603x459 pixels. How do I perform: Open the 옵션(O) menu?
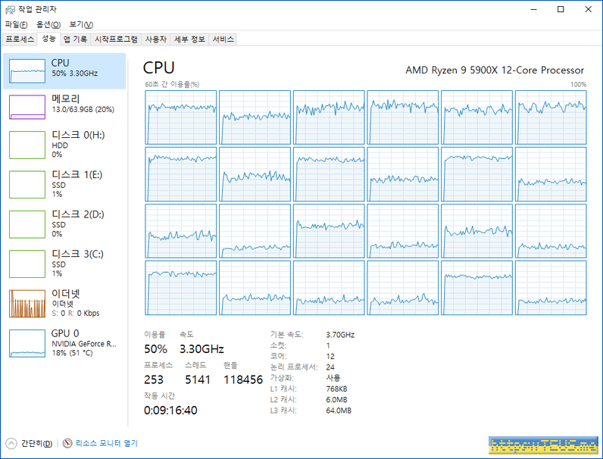[48, 25]
